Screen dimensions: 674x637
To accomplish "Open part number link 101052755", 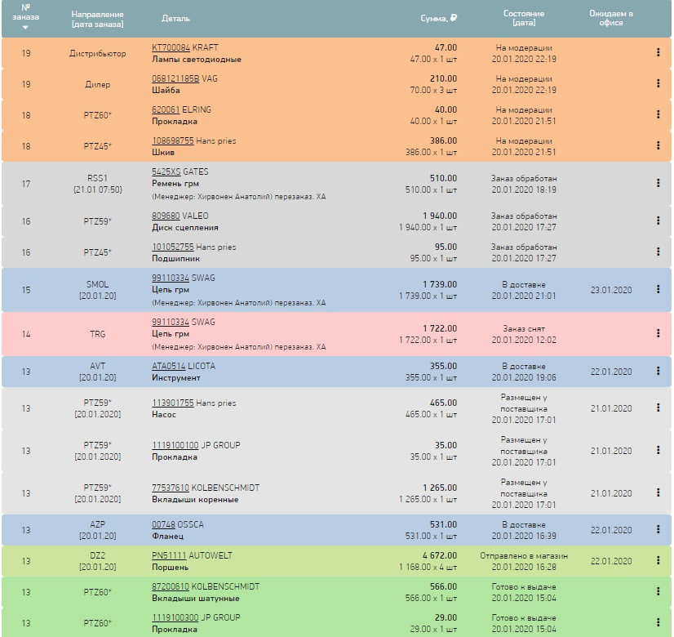I will (x=173, y=247).
